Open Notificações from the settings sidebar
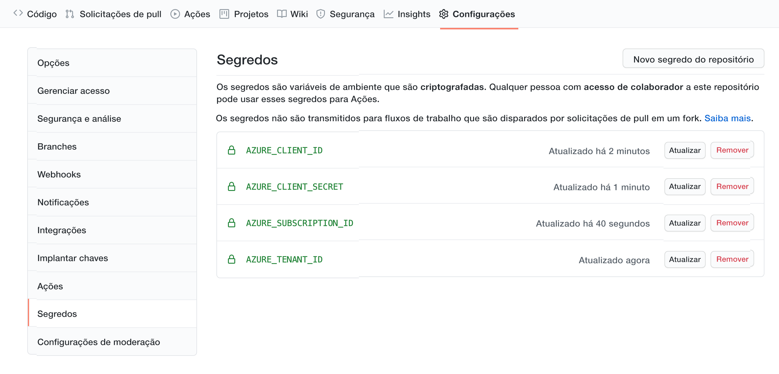779x374 pixels. click(x=63, y=202)
